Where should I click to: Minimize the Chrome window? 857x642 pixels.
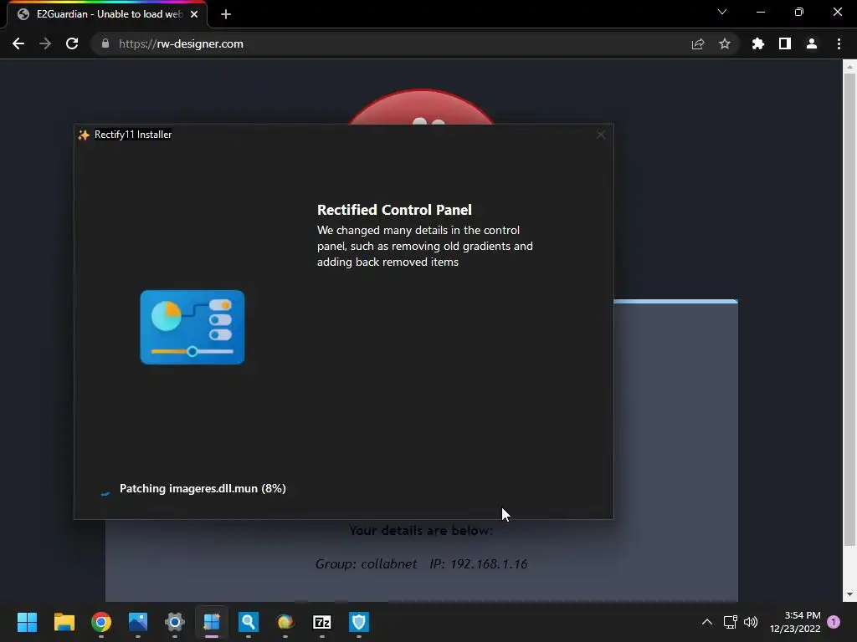tap(760, 12)
